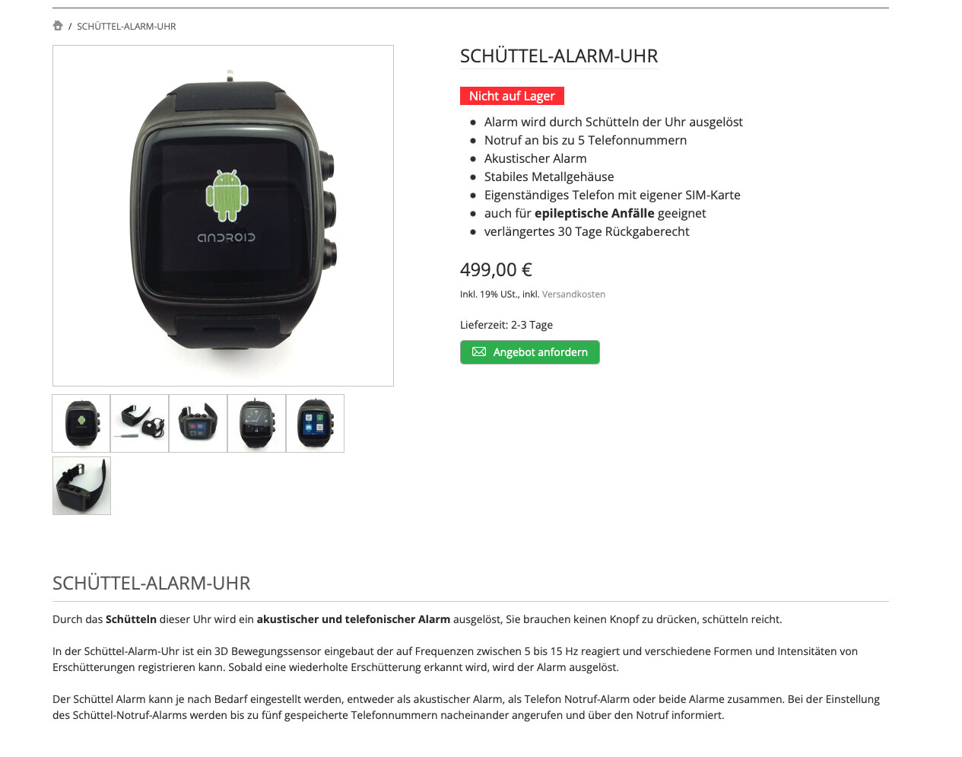Click the 499,00 € price
The height and width of the screenshot is (757, 962).
[496, 270]
